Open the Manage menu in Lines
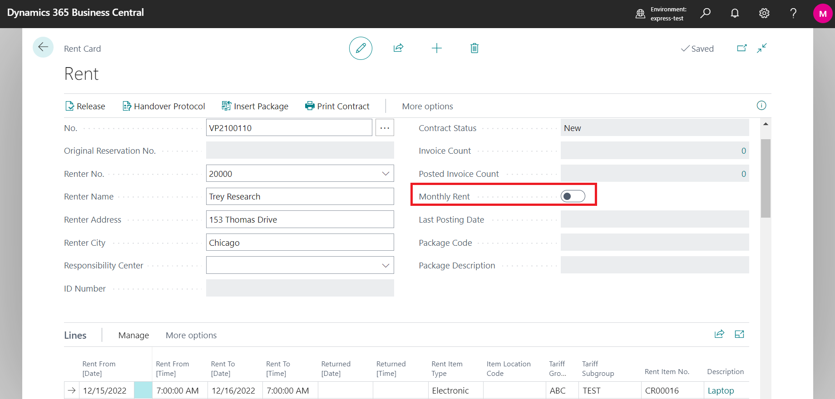The height and width of the screenshot is (399, 835). (133, 336)
